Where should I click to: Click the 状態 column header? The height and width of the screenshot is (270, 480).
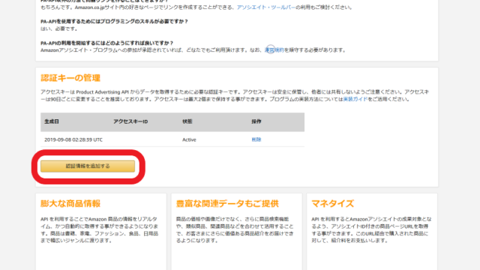pos(187,121)
